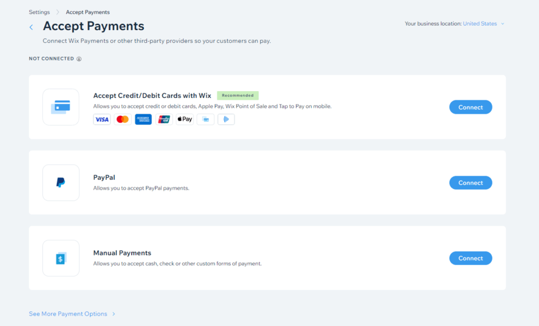Click the UnionPay card icon
The width and height of the screenshot is (539, 326).
164,119
